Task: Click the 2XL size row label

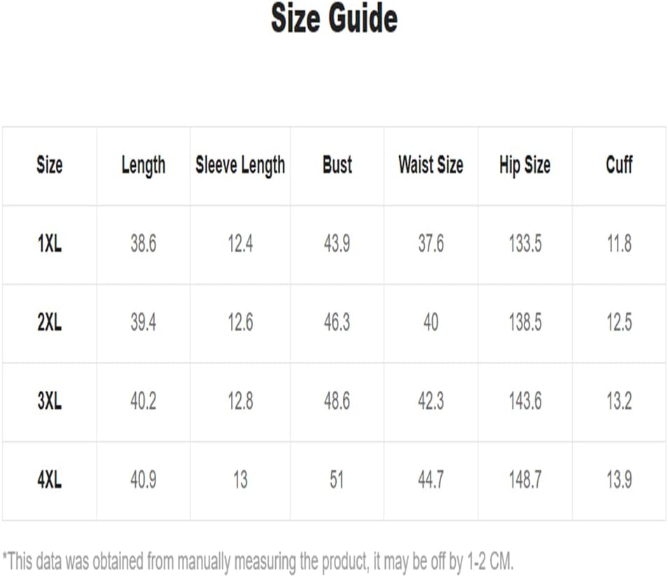Action: click(50, 322)
